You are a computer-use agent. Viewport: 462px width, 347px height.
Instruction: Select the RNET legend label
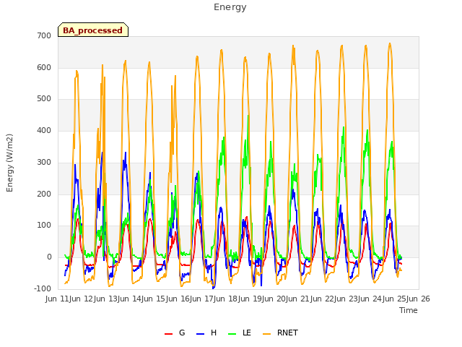[287, 333]
